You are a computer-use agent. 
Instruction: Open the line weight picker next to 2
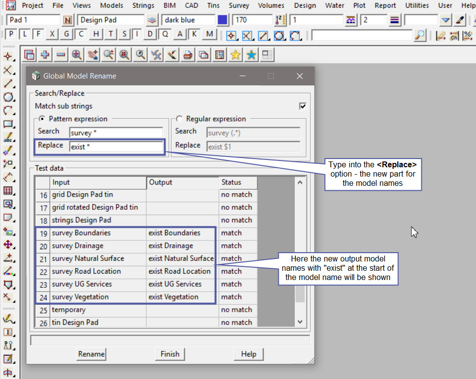pos(395,20)
